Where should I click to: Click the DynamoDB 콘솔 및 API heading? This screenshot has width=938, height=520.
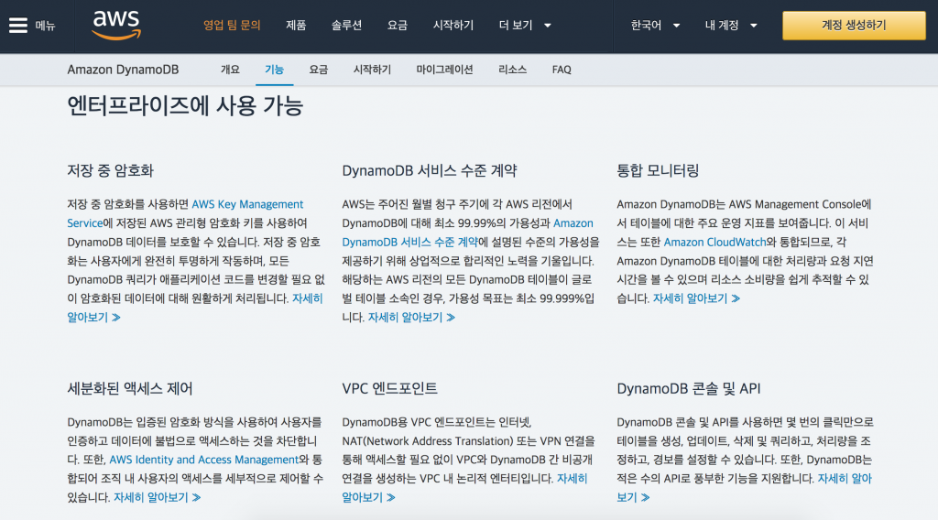[x=689, y=388]
